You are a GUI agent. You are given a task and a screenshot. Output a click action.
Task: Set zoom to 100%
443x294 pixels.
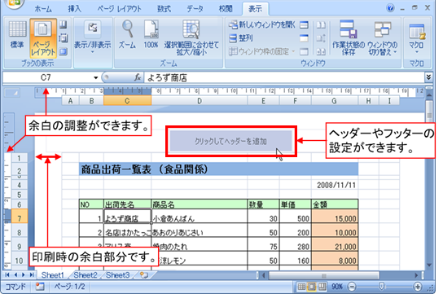[151, 34]
